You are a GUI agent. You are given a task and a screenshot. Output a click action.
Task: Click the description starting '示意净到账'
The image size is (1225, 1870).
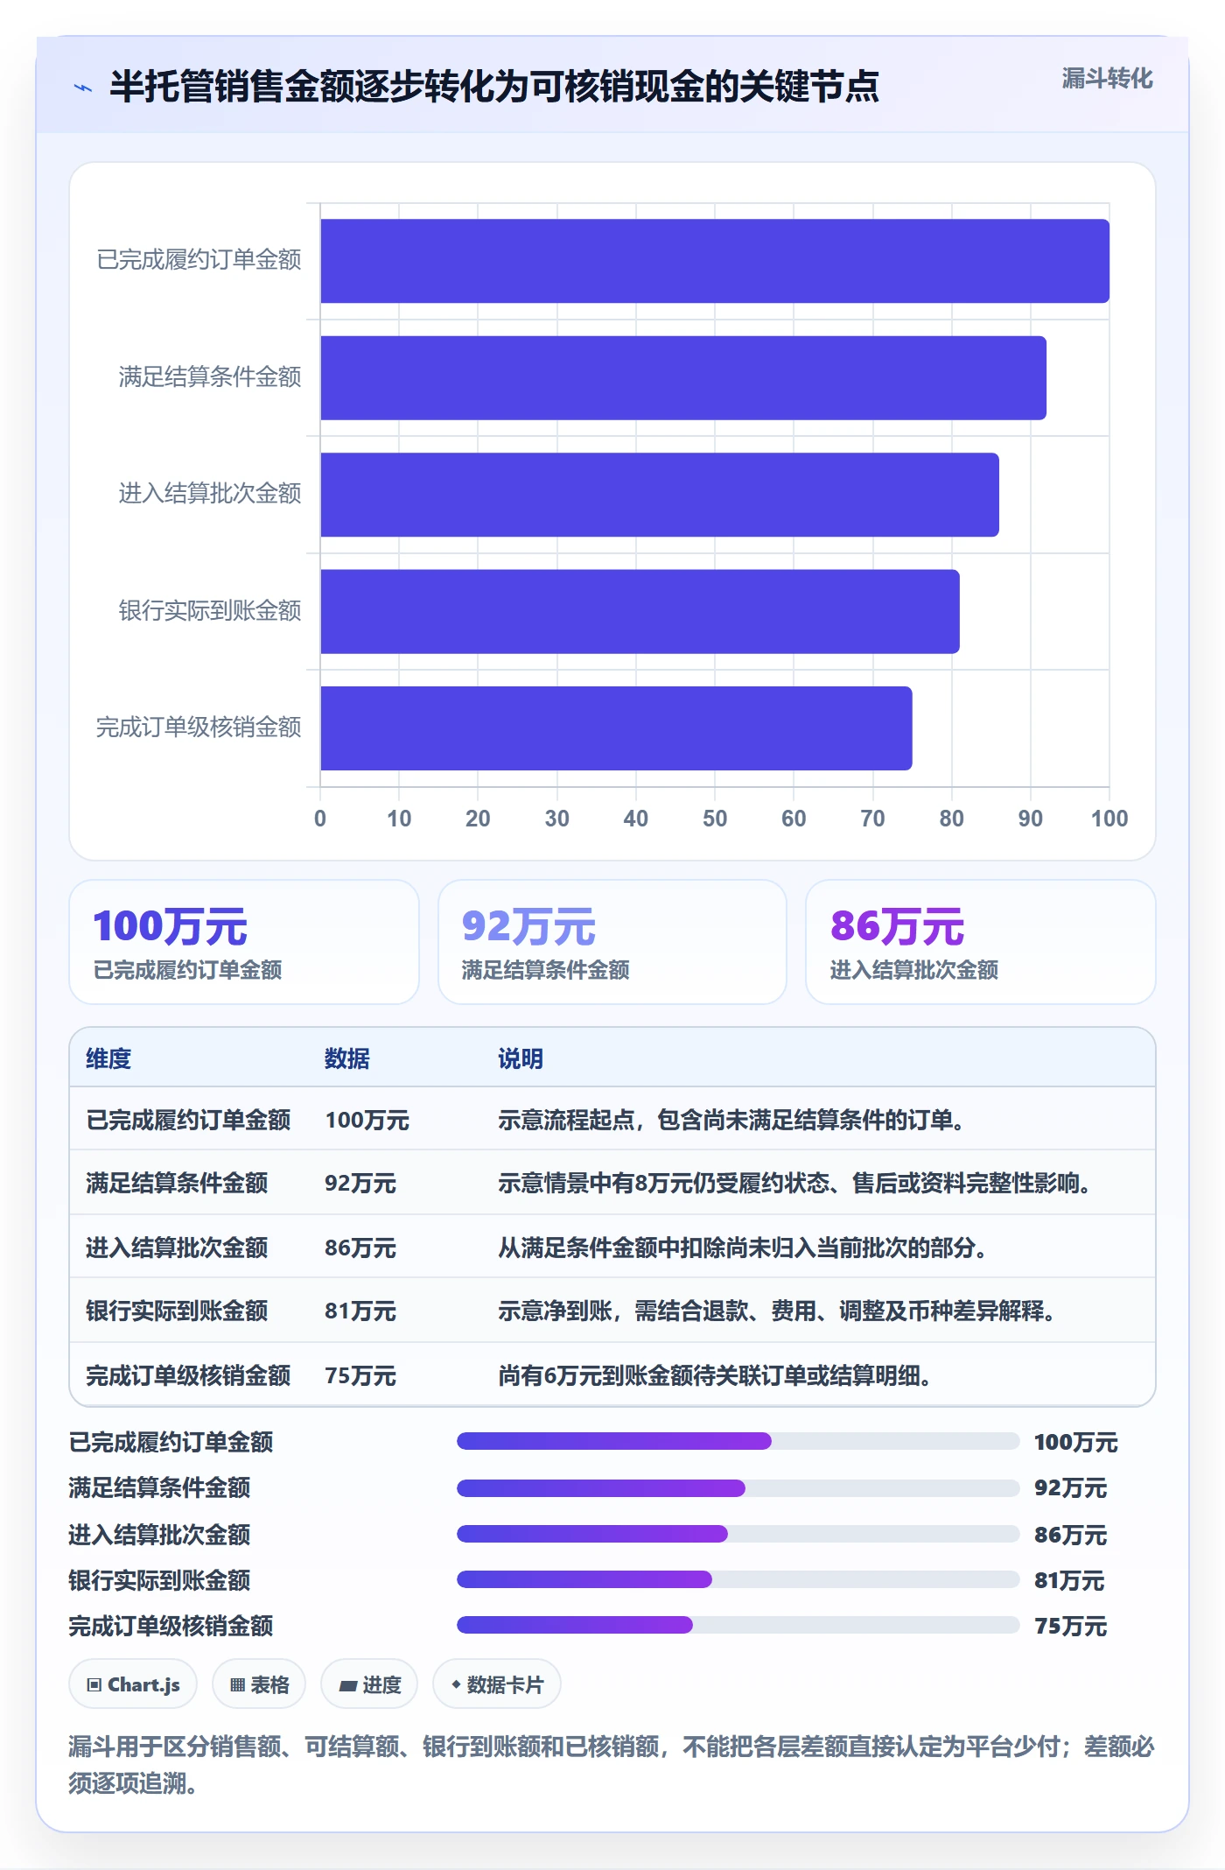[777, 1311]
